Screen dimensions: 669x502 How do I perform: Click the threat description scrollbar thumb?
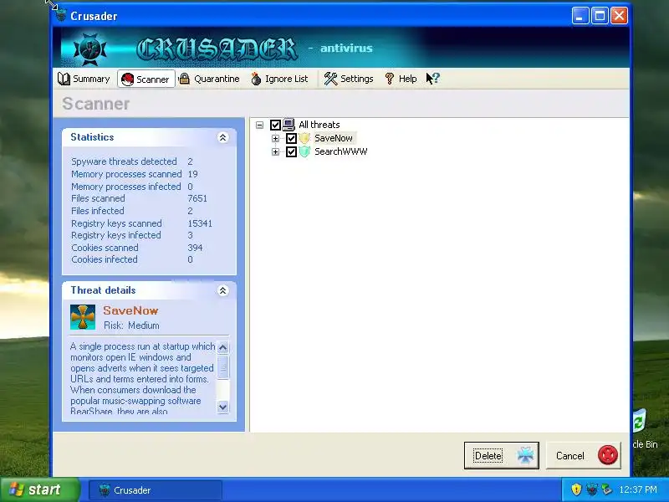coord(222,367)
